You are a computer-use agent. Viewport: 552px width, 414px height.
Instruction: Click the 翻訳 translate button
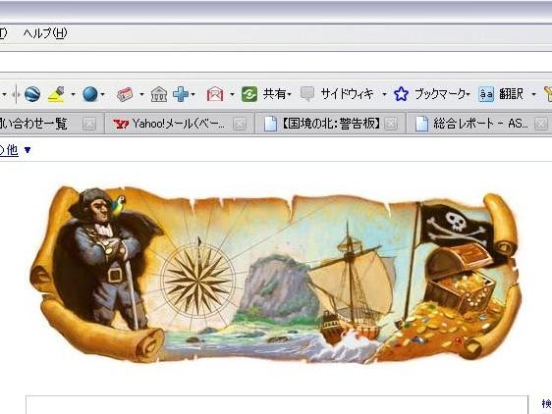(x=501, y=94)
